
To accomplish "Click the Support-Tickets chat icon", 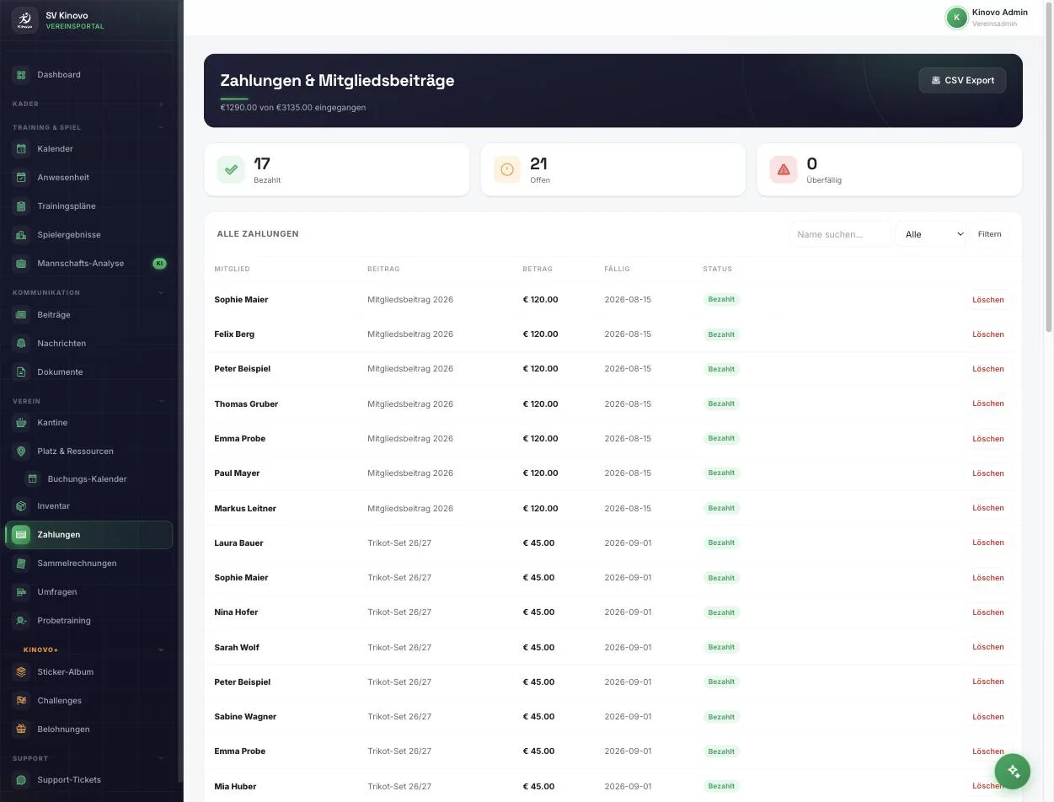I will tap(21, 780).
